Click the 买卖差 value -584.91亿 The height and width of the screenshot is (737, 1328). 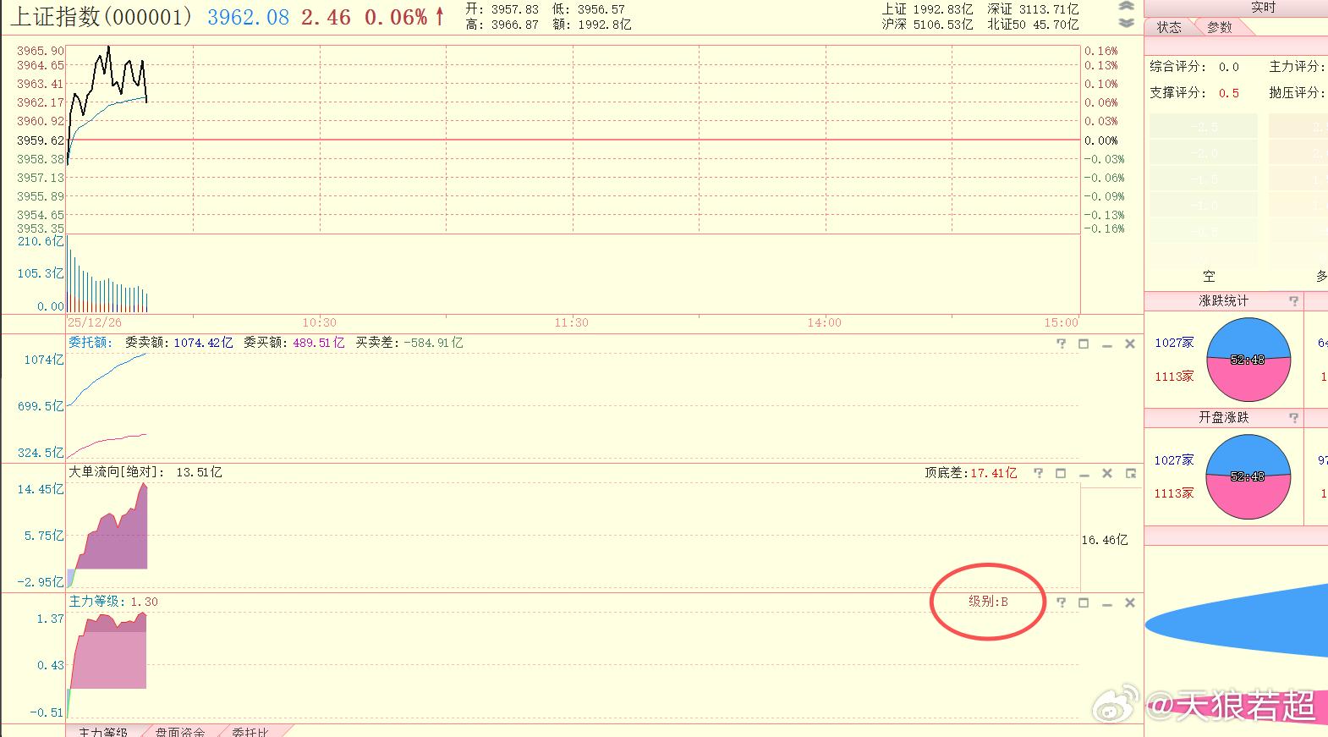click(433, 343)
